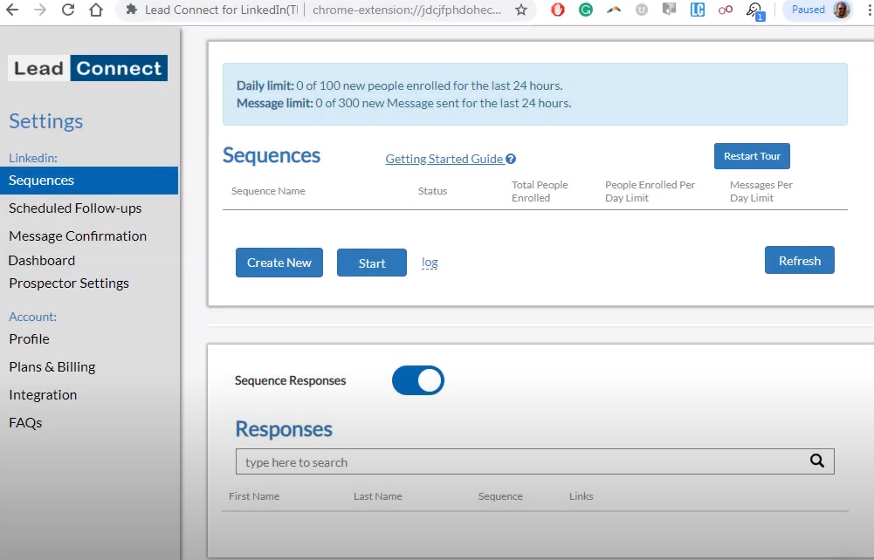Viewport: 874px width, 560px height.
Task: Click the Status column header
Action: coord(432,191)
